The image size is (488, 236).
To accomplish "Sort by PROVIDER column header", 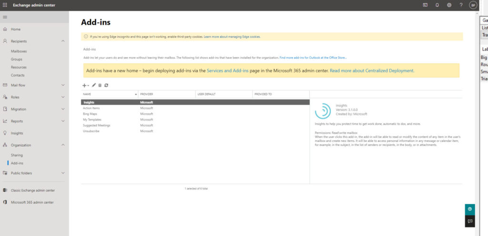I will click(x=167, y=94).
